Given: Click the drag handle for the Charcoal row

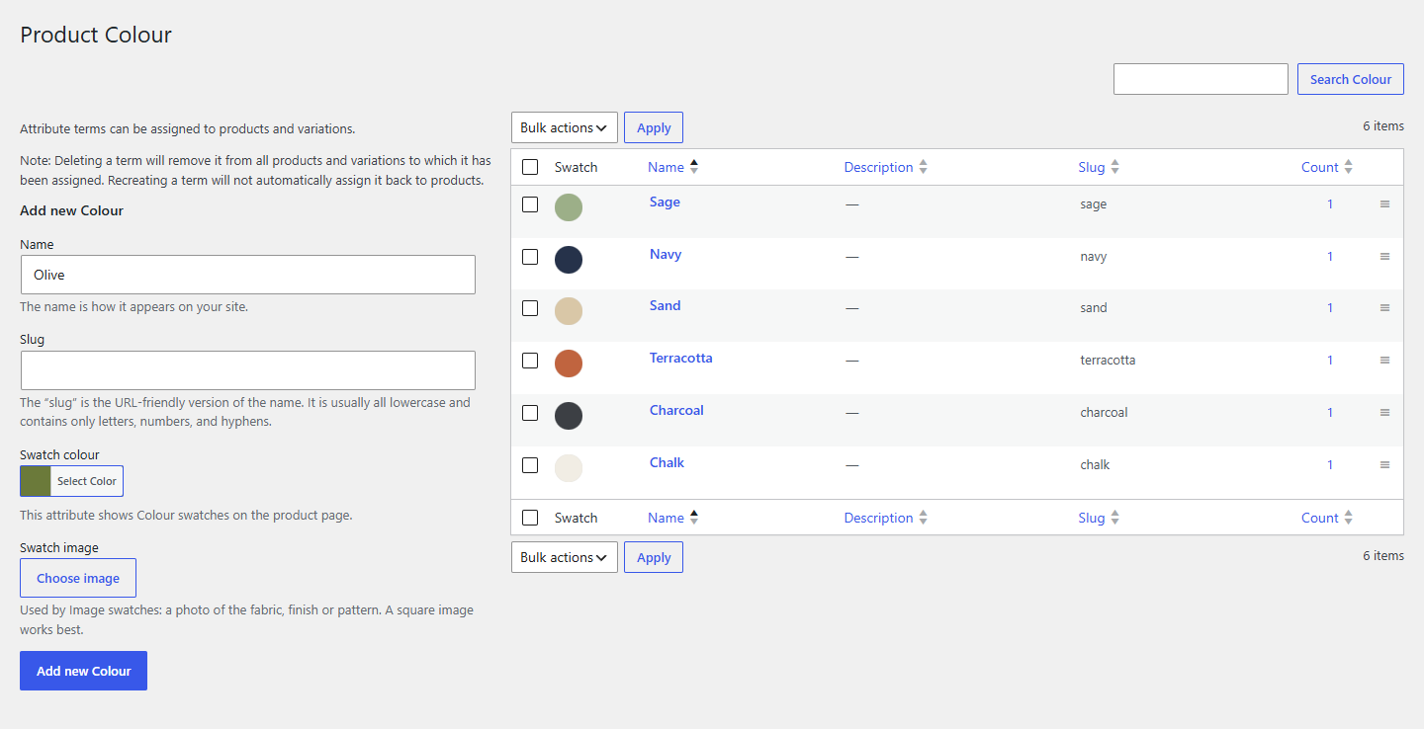Looking at the screenshot, I should (1384, 413).
